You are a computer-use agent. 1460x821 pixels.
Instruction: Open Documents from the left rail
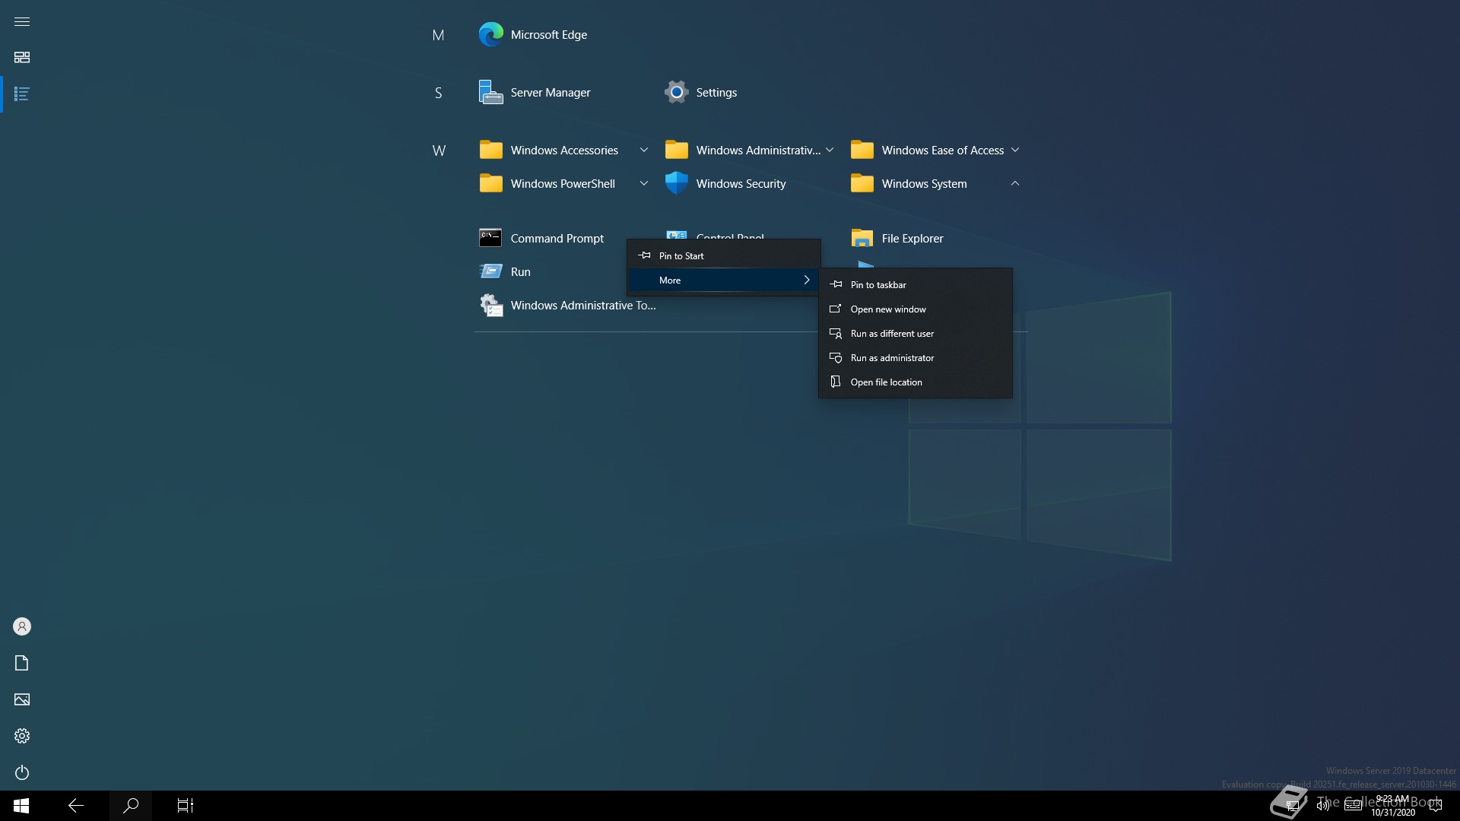click(22, 663)
